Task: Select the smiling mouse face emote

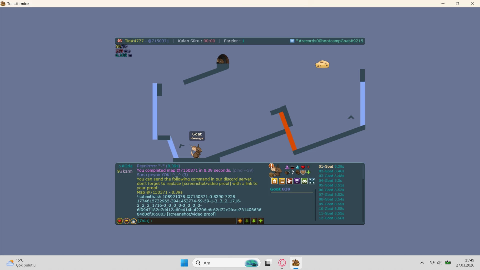Action: (303, 172)
